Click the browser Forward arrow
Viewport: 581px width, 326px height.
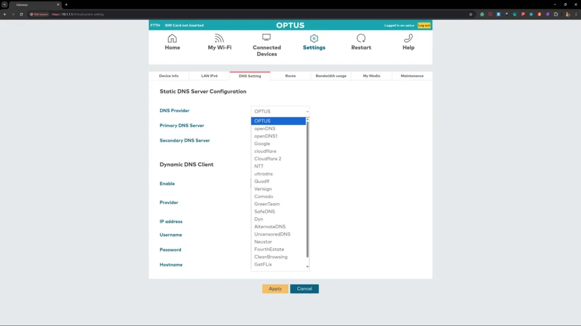(x=13, y=14)
